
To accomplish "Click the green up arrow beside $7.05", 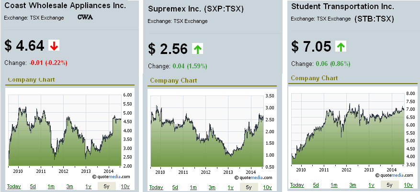I will click(x=341, y=46).
